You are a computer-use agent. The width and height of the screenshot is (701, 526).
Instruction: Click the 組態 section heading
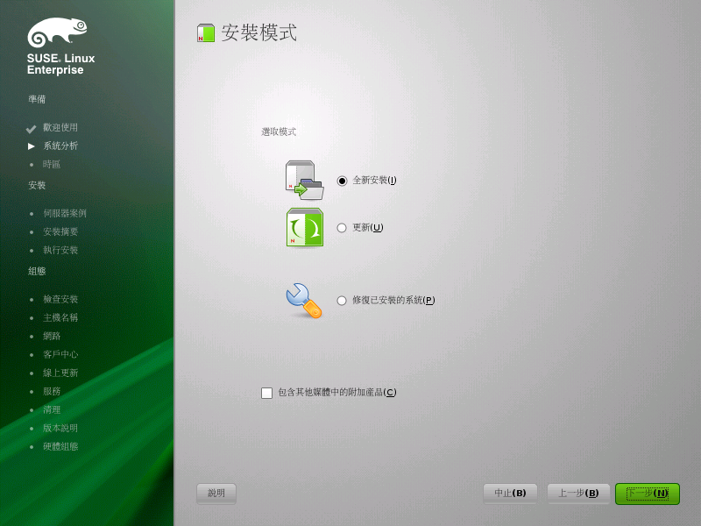point(37,271)
